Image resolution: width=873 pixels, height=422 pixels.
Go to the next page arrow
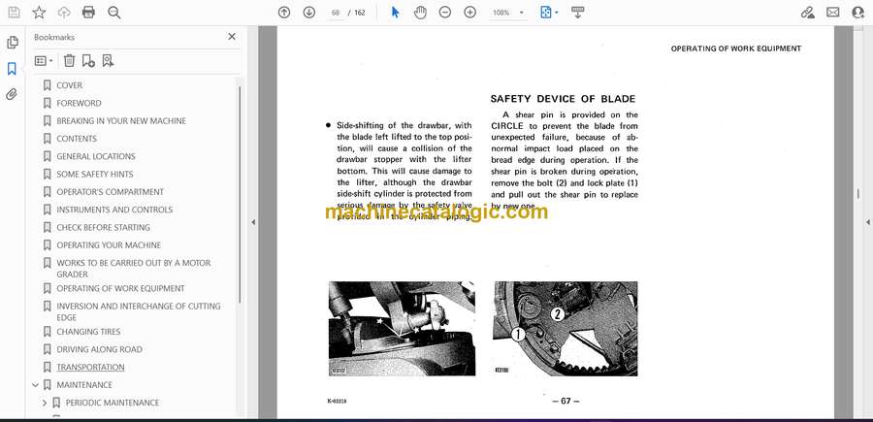309,13
